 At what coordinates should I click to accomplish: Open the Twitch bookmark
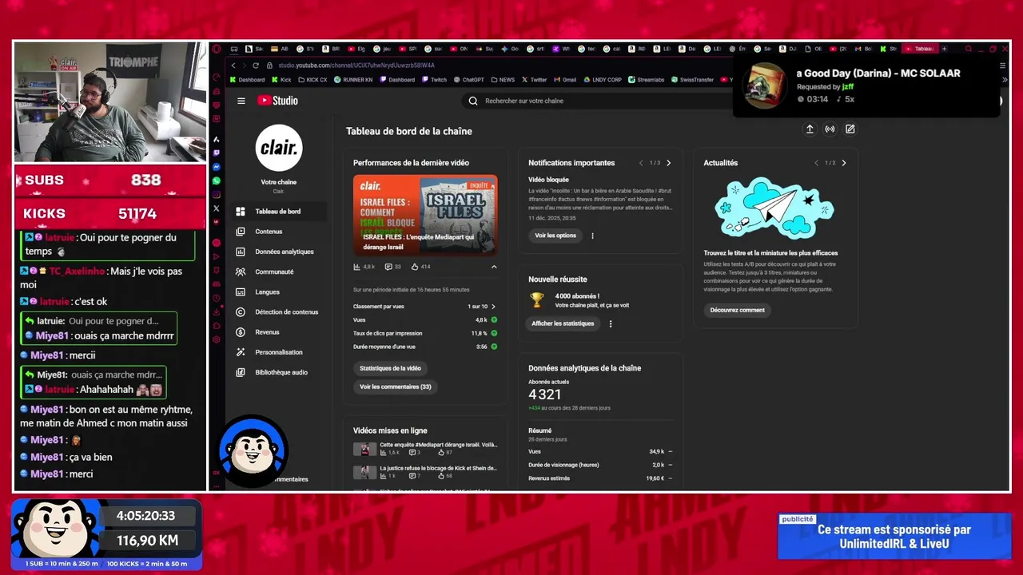[434, 80]
